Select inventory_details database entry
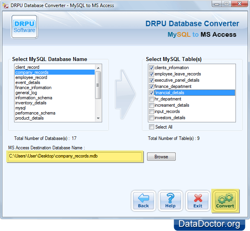Screen dimensions: 250x231 tap(31, 103)
